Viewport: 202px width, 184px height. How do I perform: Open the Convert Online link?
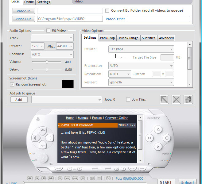click(117, 118)
